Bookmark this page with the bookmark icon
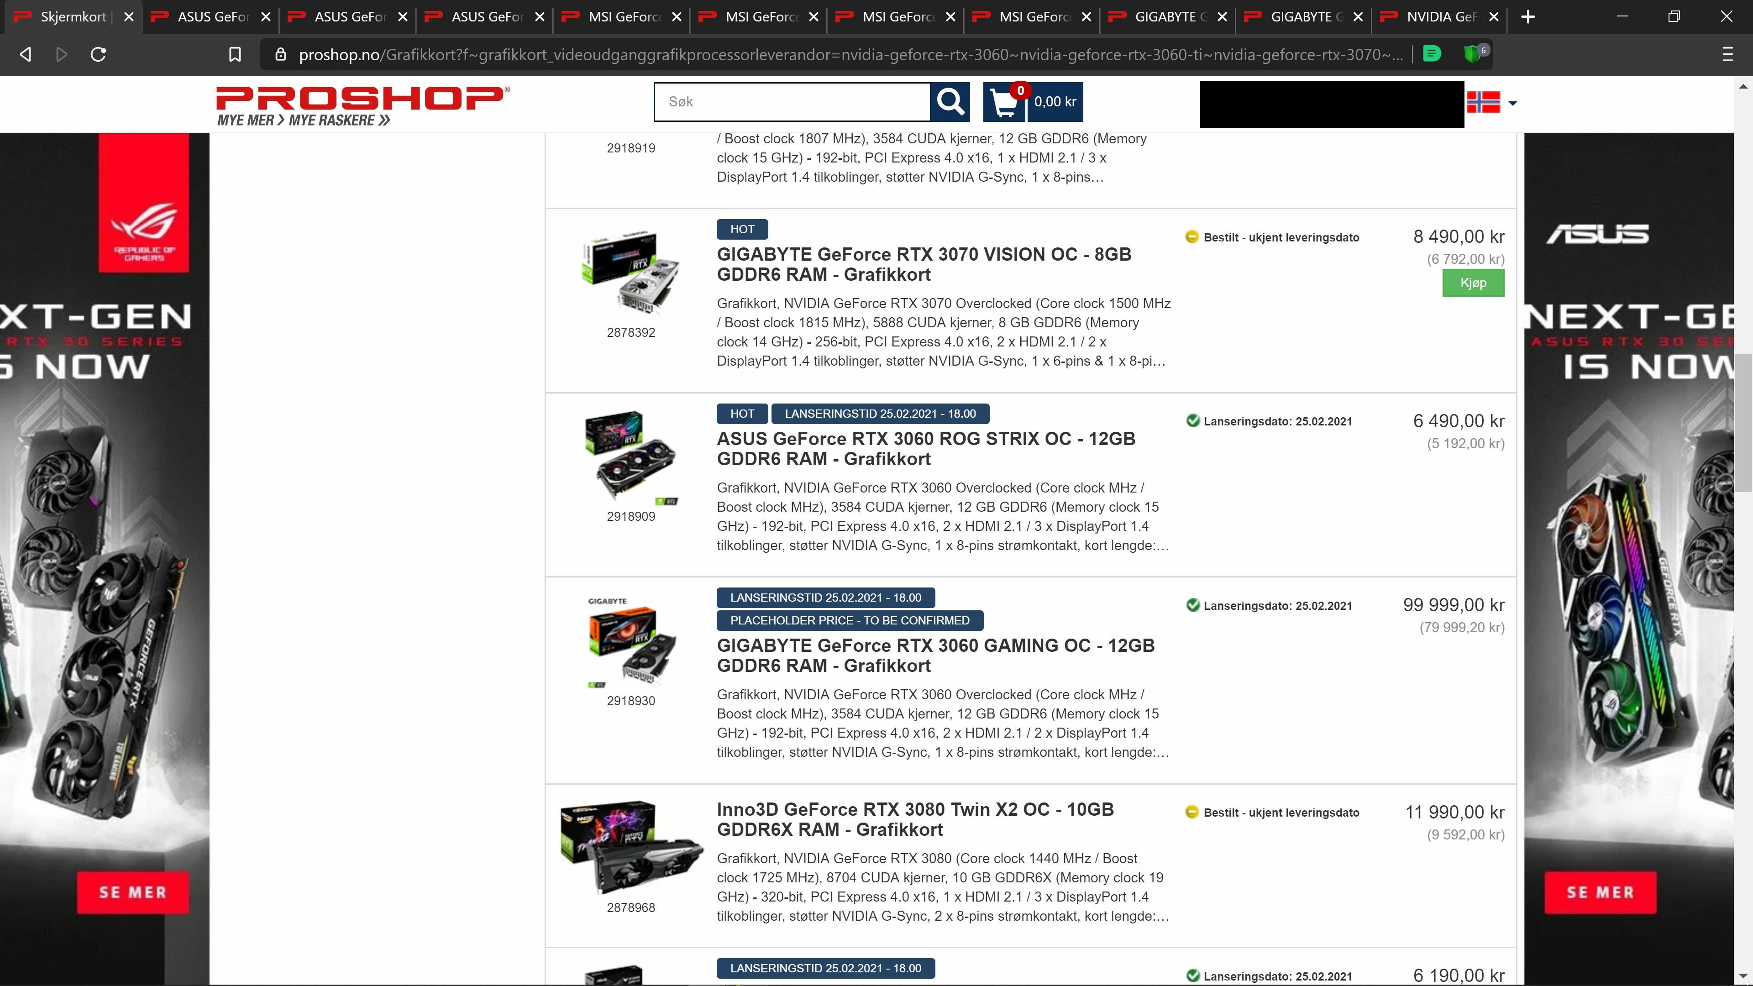The image size is (1753, 986). (x=235, y=54)
